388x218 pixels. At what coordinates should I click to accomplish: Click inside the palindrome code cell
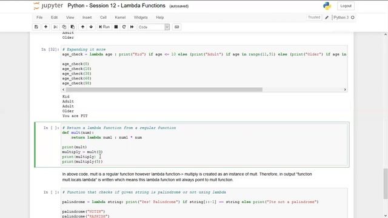[x=204, y=203]
